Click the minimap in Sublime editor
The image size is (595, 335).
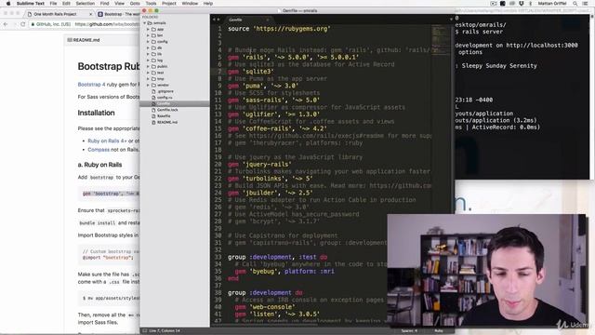(441, 40)
